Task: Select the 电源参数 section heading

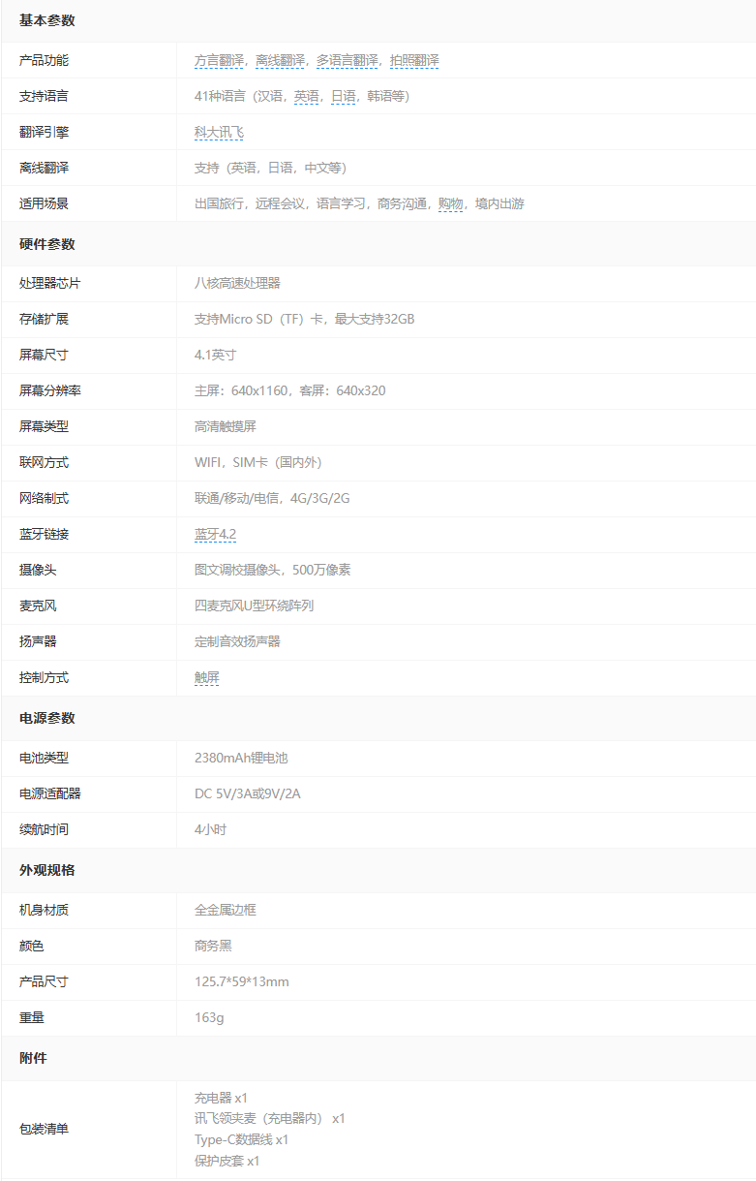Action: (47, 718)
